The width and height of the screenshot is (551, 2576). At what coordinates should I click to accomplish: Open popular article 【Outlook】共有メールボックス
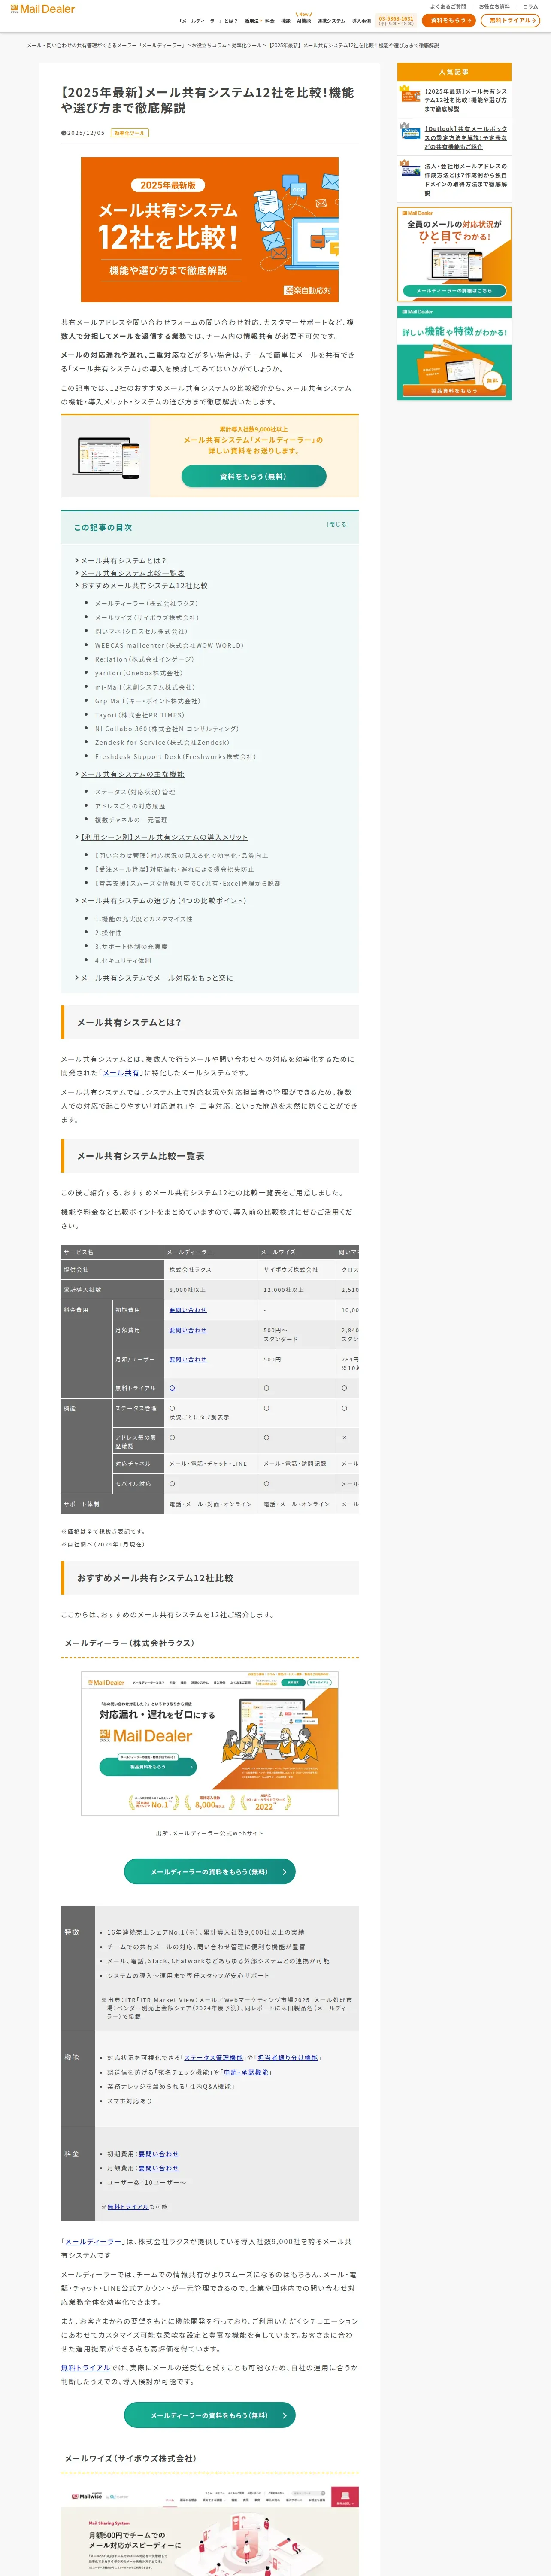point(466,138)
